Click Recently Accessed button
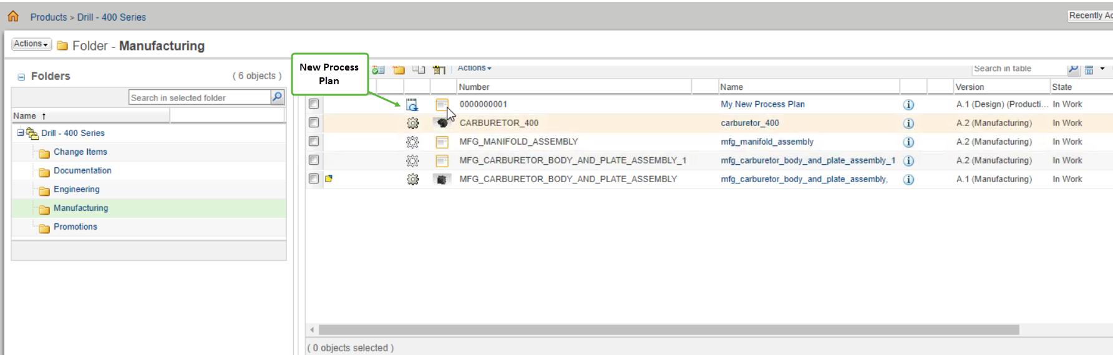The image size is (1113, 355). pos(1091,16)
